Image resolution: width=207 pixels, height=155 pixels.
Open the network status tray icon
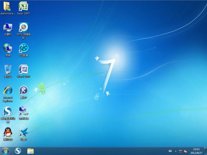click(180, 151)
